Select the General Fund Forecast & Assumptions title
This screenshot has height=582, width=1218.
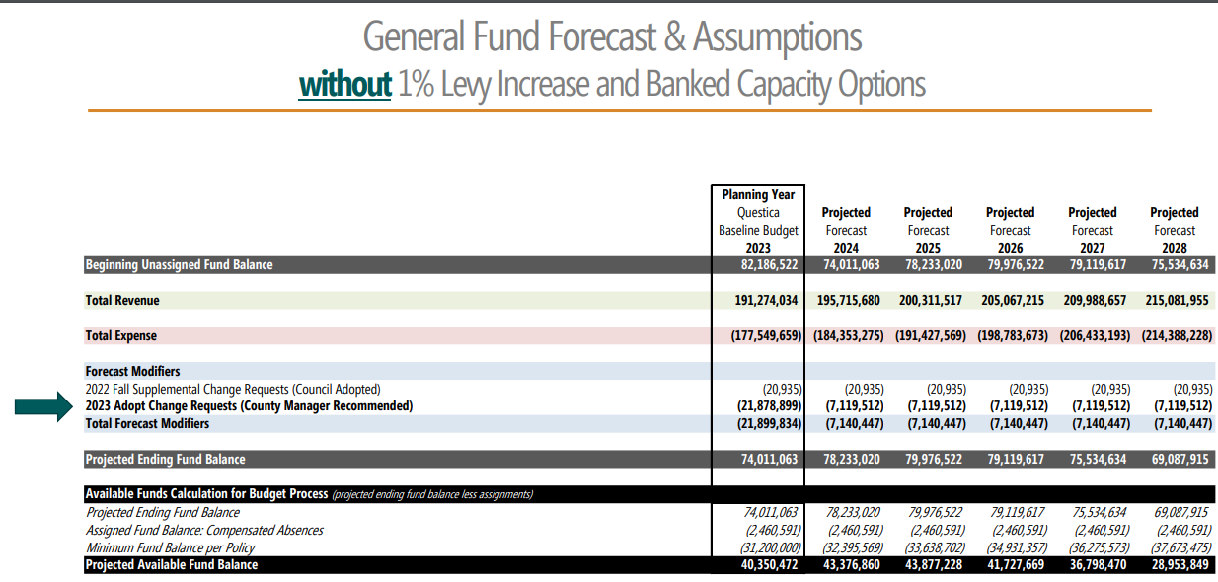(612, 37)
